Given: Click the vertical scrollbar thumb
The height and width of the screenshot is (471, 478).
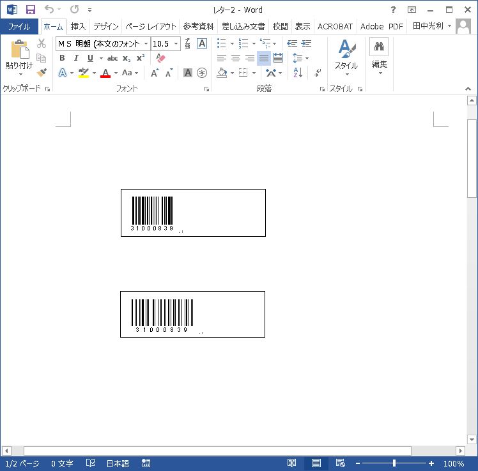Looking at the screenshot, I should click(x=472, y=159).
